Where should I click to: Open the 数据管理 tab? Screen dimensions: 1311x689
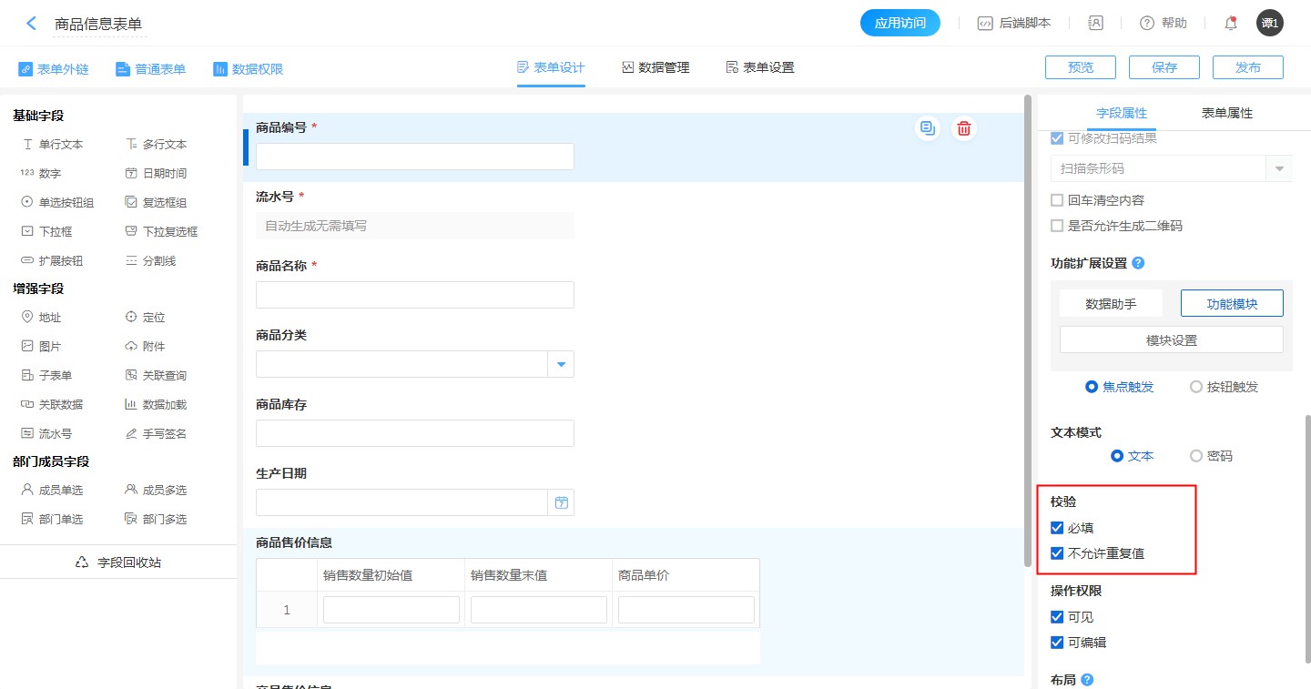click(x=655, y=67)
